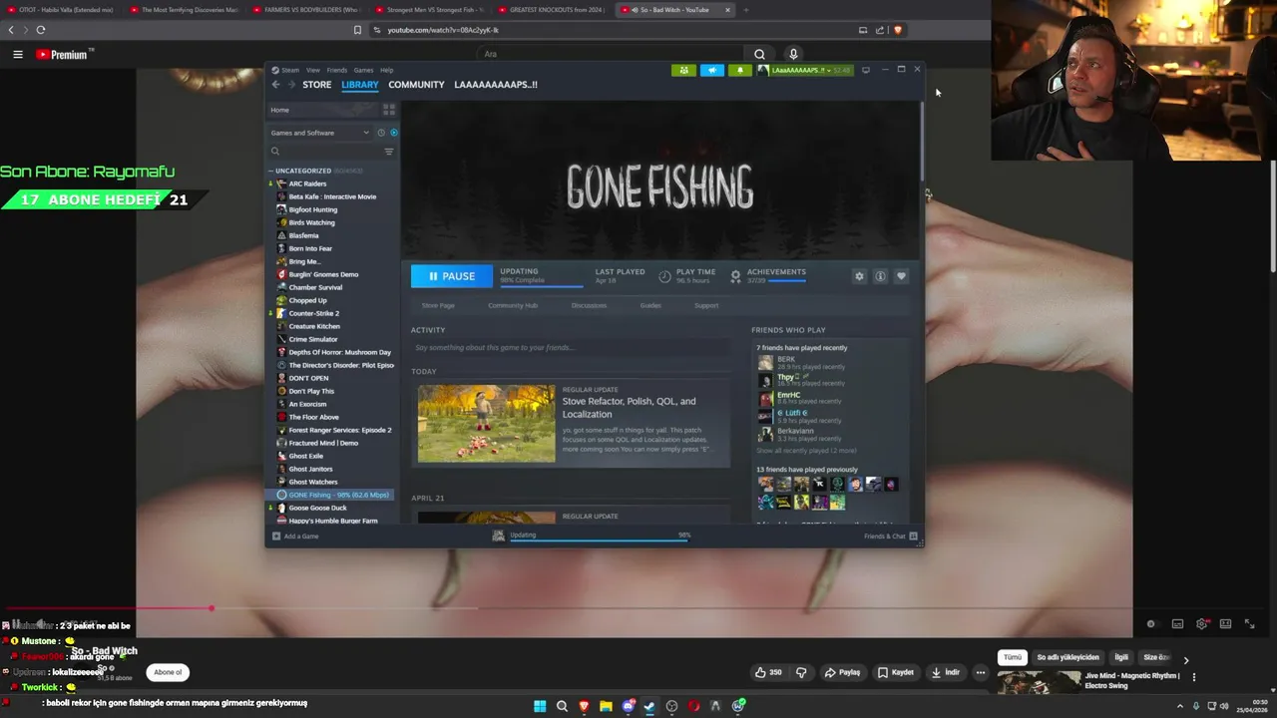
Task: Enter fullscreen on YouTube player
Action: (1249, 624)
